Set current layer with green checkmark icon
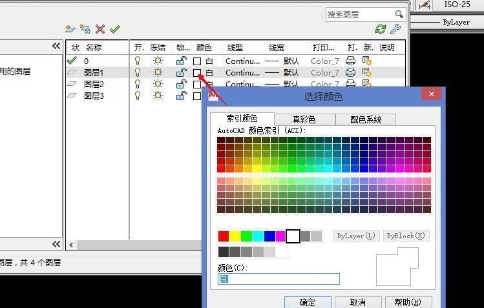 click(x=115, y=29)
